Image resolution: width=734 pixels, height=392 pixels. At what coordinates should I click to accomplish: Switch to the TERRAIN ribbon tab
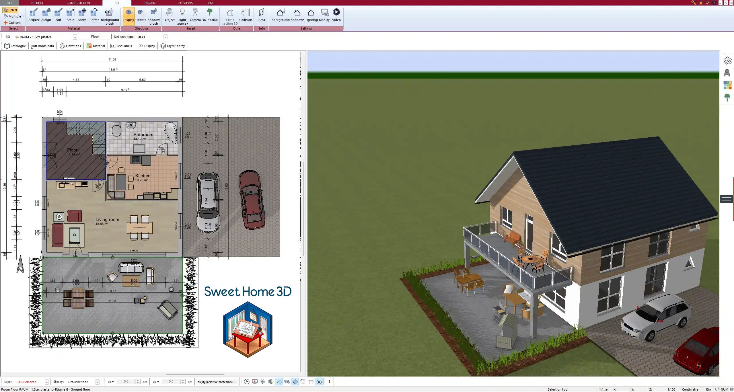coord(149,3)
